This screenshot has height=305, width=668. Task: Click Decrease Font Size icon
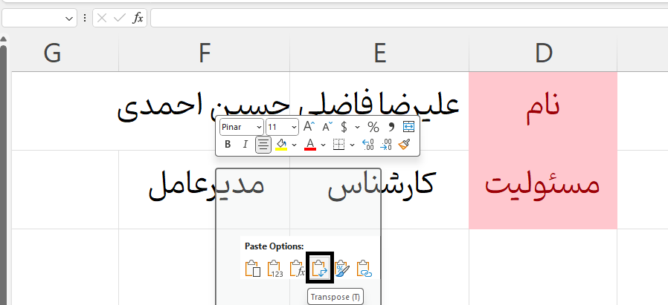point(327,127)
